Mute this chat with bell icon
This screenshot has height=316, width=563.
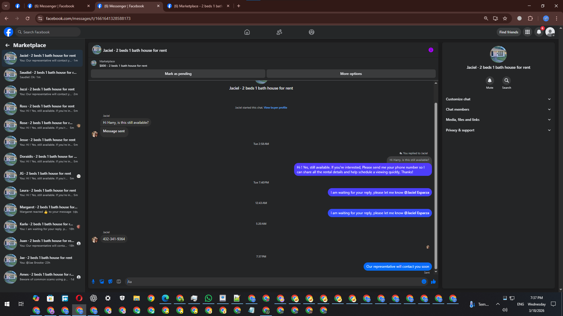coord(489,80)
